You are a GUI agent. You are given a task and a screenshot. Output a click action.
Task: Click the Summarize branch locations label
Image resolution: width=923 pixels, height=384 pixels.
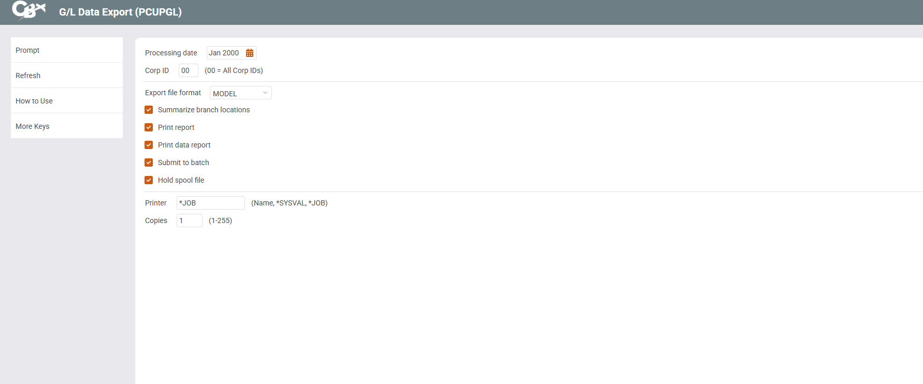point(204,110)
